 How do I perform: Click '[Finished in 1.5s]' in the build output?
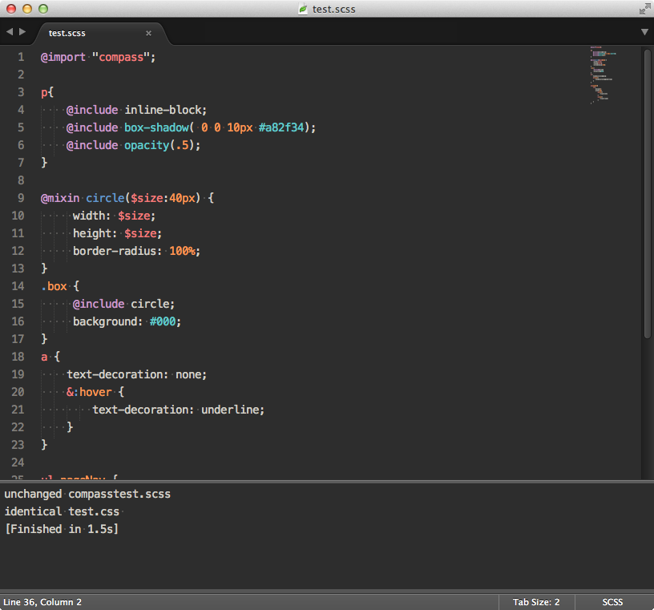pyautogui.click(x=62, y=529)
